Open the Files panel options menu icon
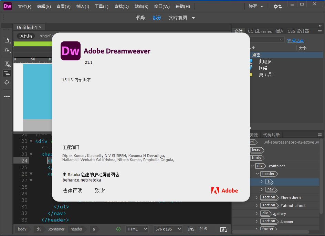Viewport: 325px width, 236px height. tap(320, 31)
